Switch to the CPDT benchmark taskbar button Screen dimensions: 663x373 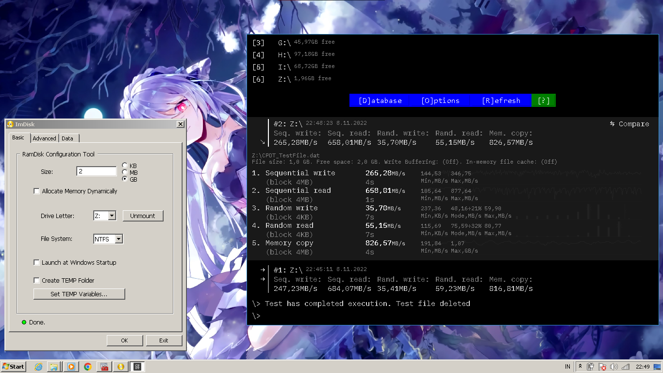click(x=137, y=367)
